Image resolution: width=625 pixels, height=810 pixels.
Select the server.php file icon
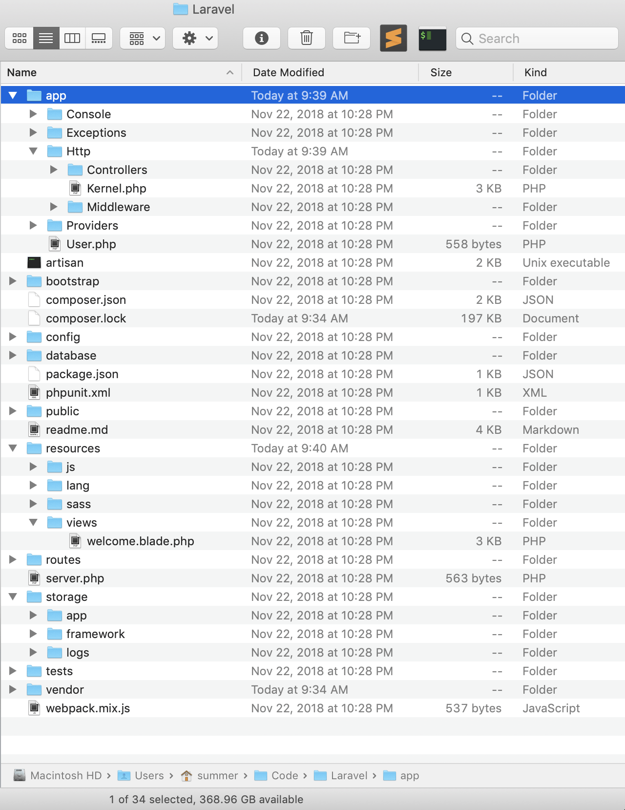(x=34, y=578)
